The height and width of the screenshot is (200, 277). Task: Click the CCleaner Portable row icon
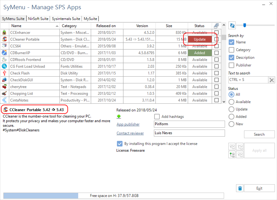coord(4,39)
